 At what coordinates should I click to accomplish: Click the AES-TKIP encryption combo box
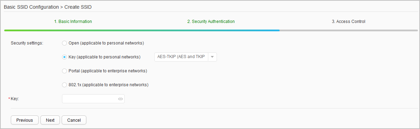(186, 57)
